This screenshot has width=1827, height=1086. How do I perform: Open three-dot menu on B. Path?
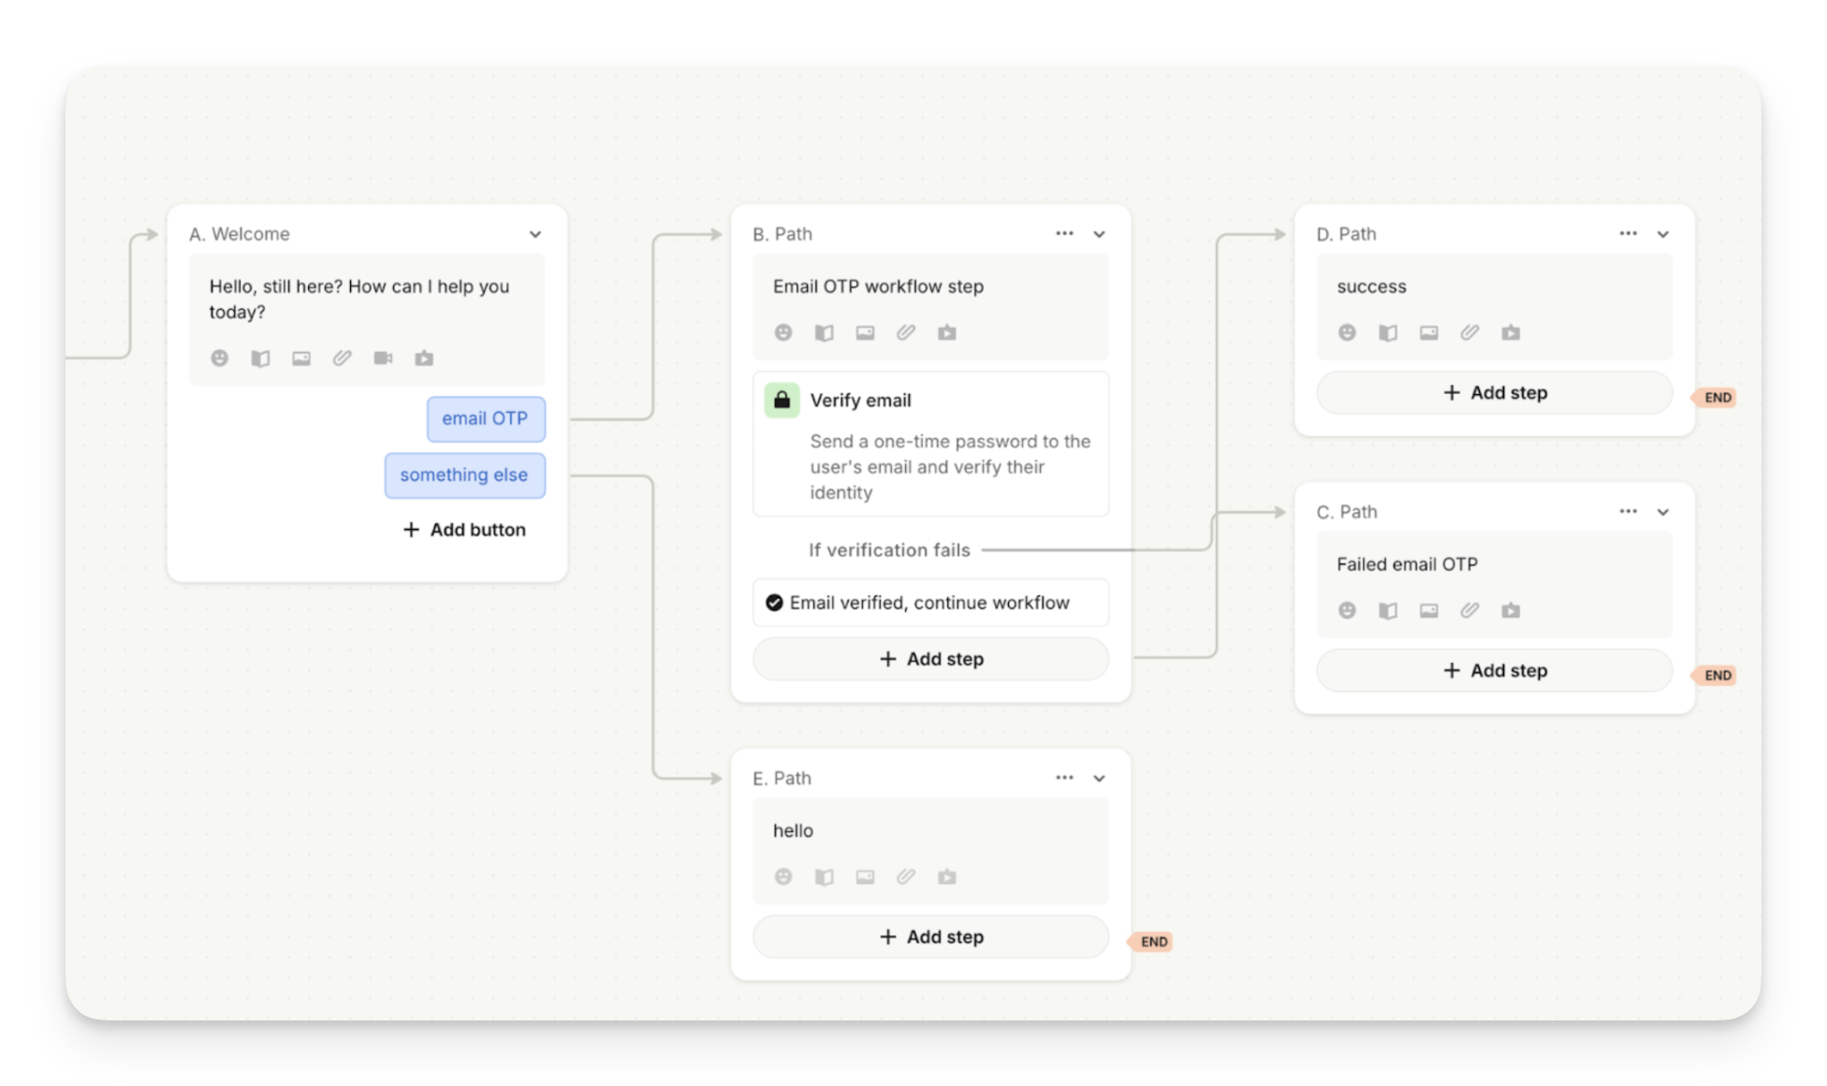click(x=1064, y=234)
